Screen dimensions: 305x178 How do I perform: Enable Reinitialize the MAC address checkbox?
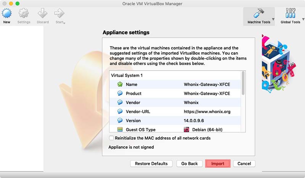point(111,138)
